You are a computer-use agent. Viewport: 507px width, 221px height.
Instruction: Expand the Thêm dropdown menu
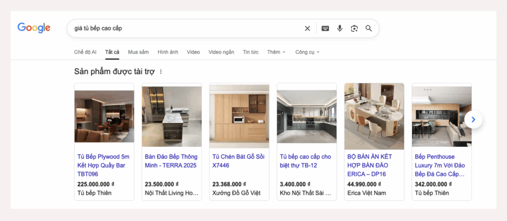pos(276,52)
